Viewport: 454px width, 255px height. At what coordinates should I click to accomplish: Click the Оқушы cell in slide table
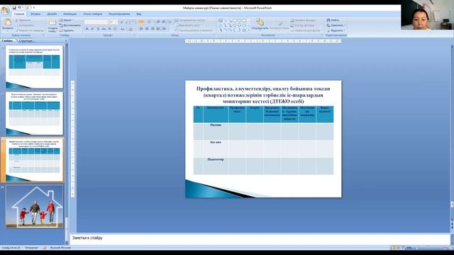click(x=216, y=132)
